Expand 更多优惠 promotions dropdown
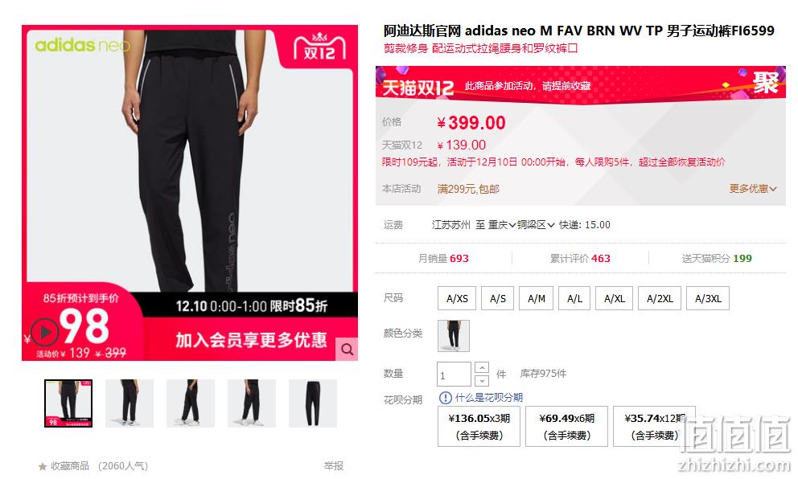 753,189
